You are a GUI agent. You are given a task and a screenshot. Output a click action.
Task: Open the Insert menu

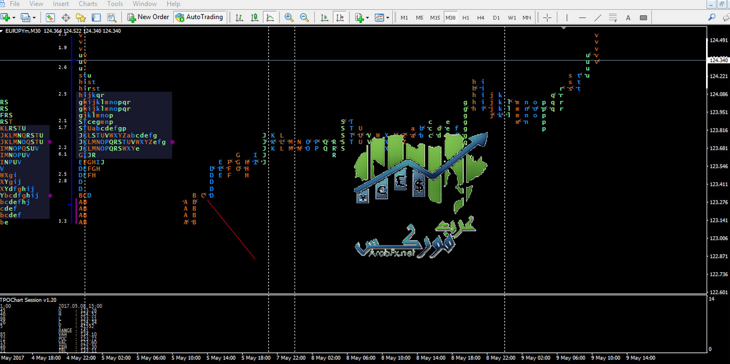(x=61, y=4)
